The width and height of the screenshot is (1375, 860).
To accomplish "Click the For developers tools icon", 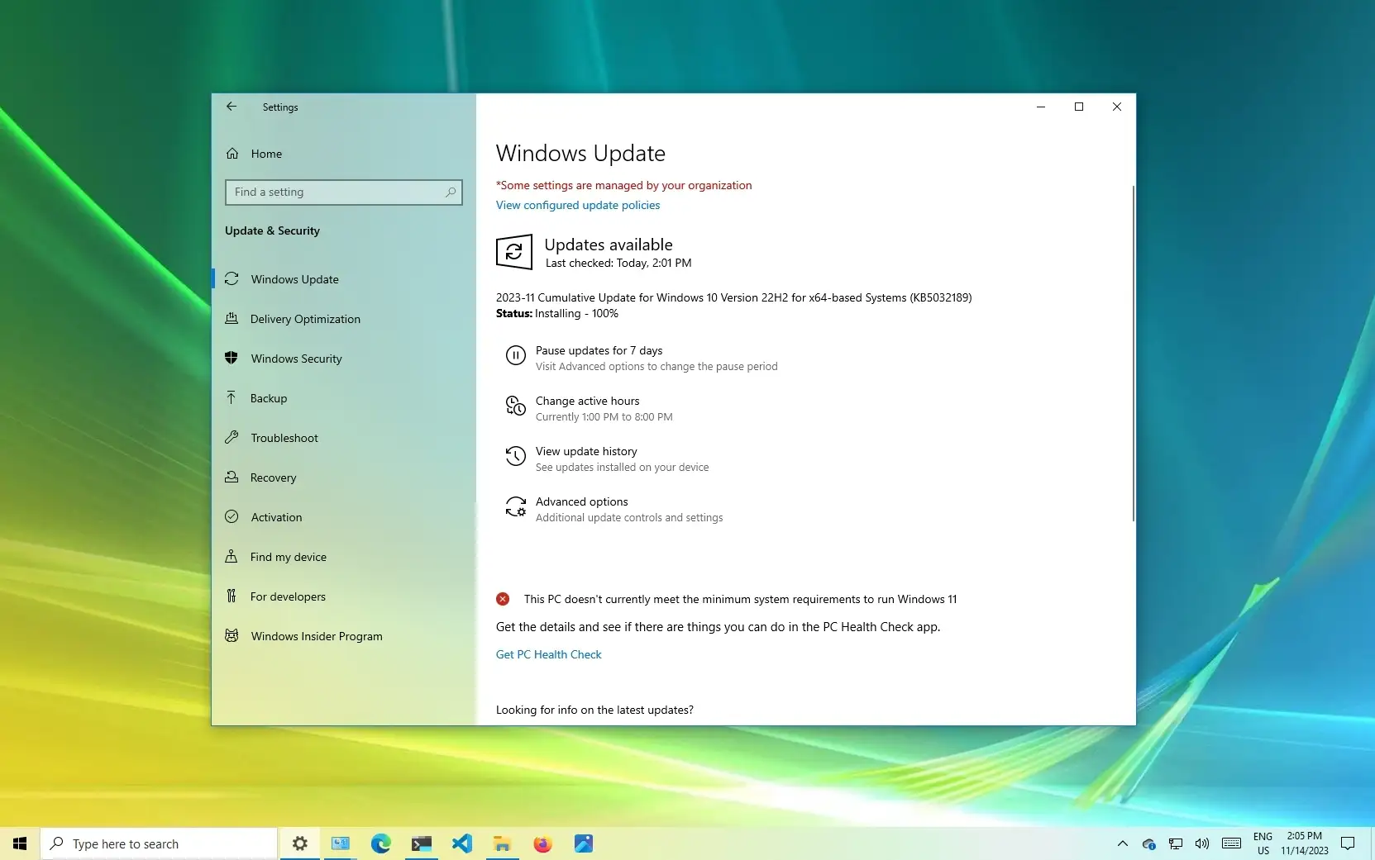I will click(x=232, y=596).
